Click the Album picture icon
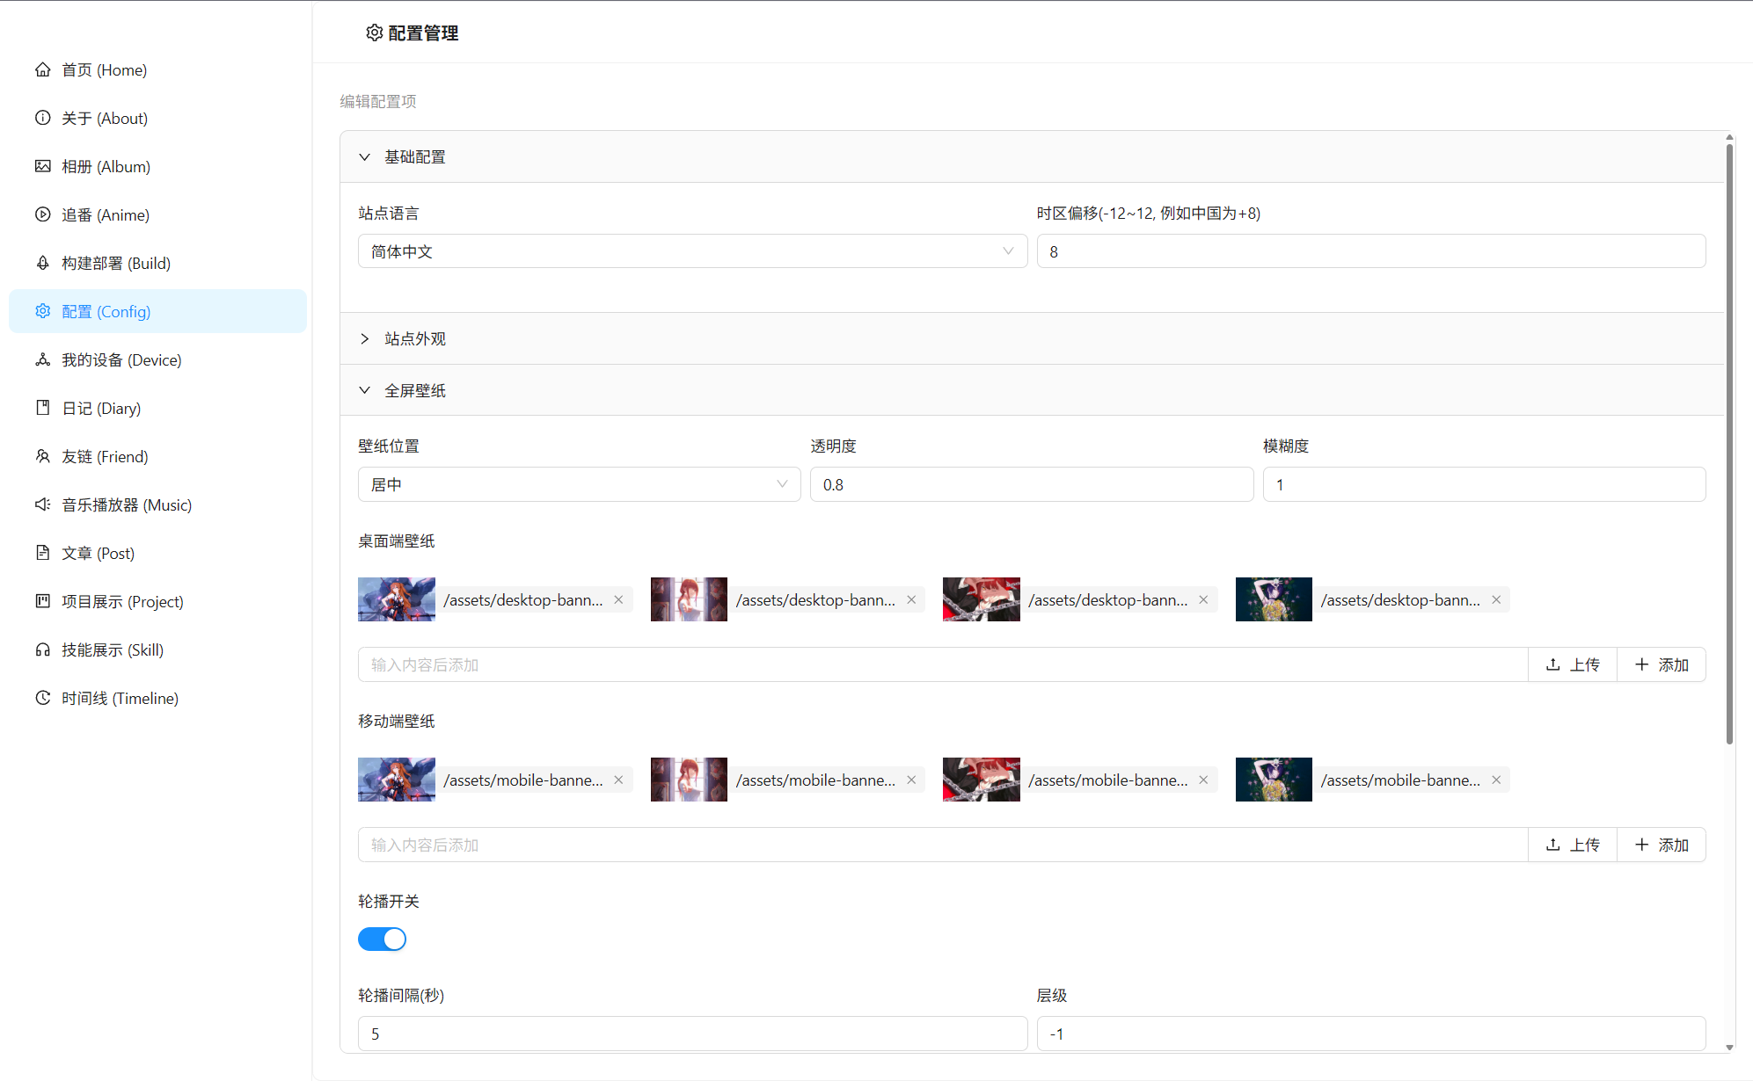 [x=42, y=166]
